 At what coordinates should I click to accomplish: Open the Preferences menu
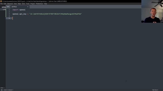point(39,4)
